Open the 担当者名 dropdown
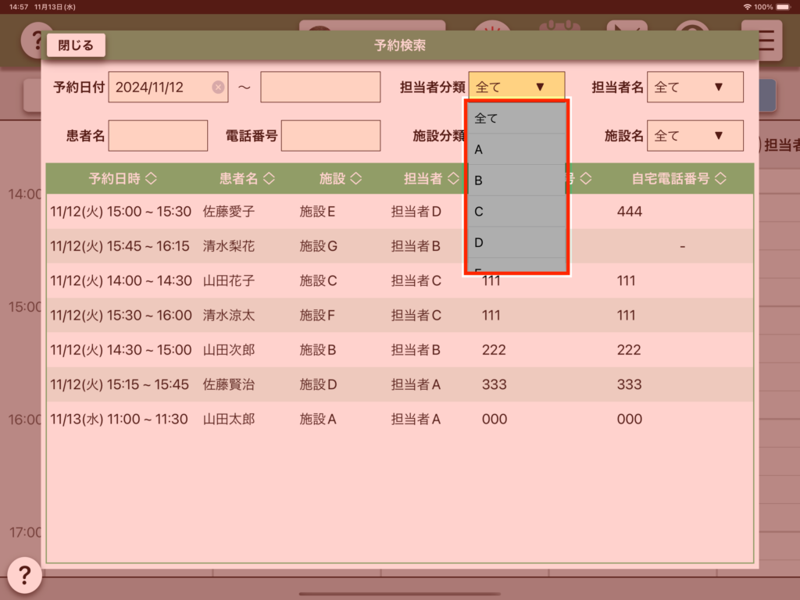This screenshot has width=800, height=600. point(695,87)
